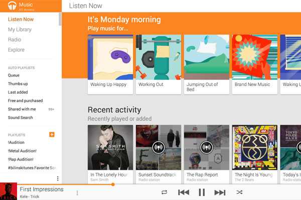Toggle repeat mode
The image size is (301, 200).
pos(165,192)
